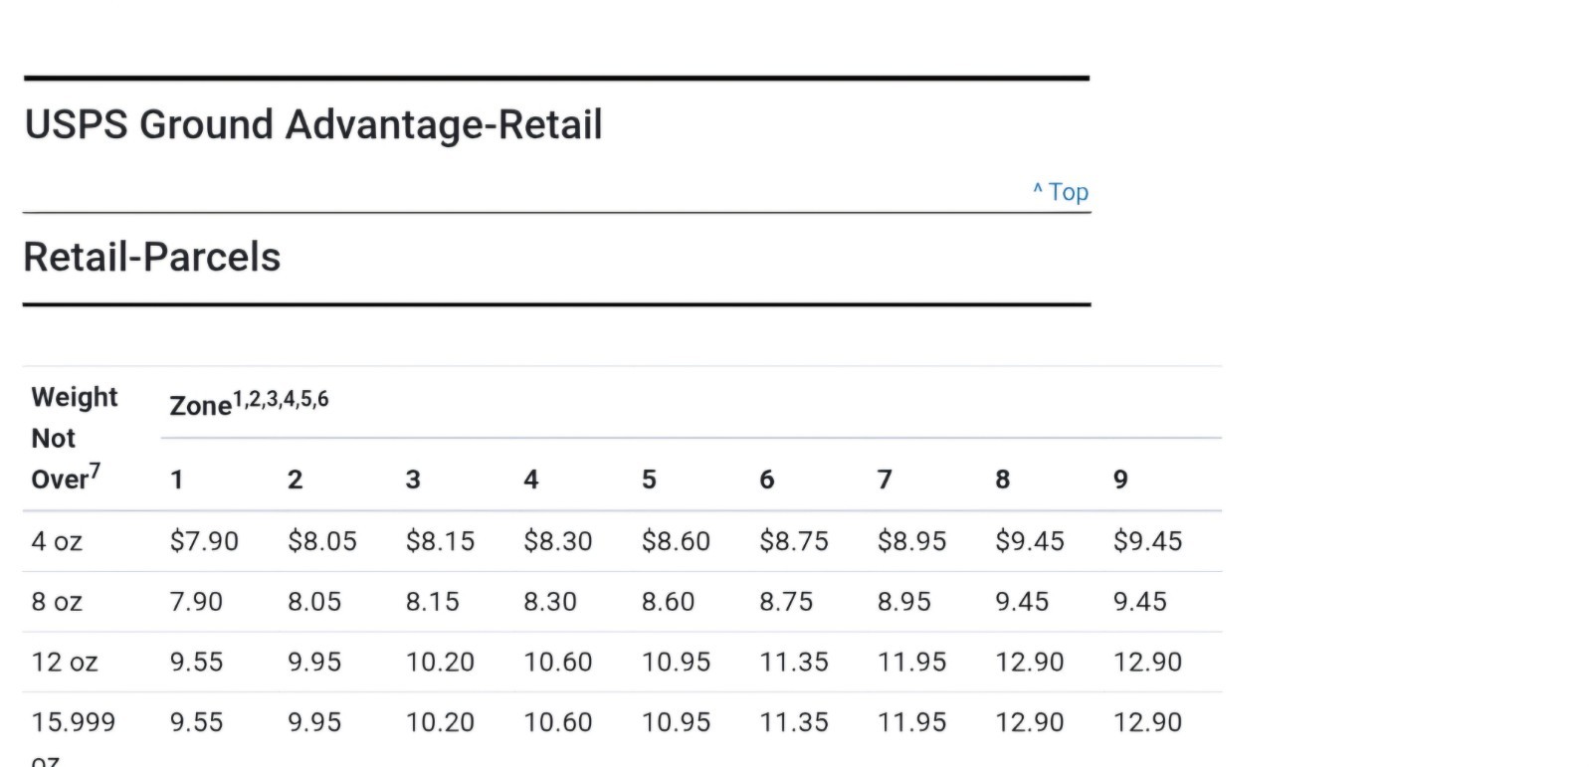Select the Zone 1 column header
The height and width of the screenshot is (767, 1592).
pos(177,479)
